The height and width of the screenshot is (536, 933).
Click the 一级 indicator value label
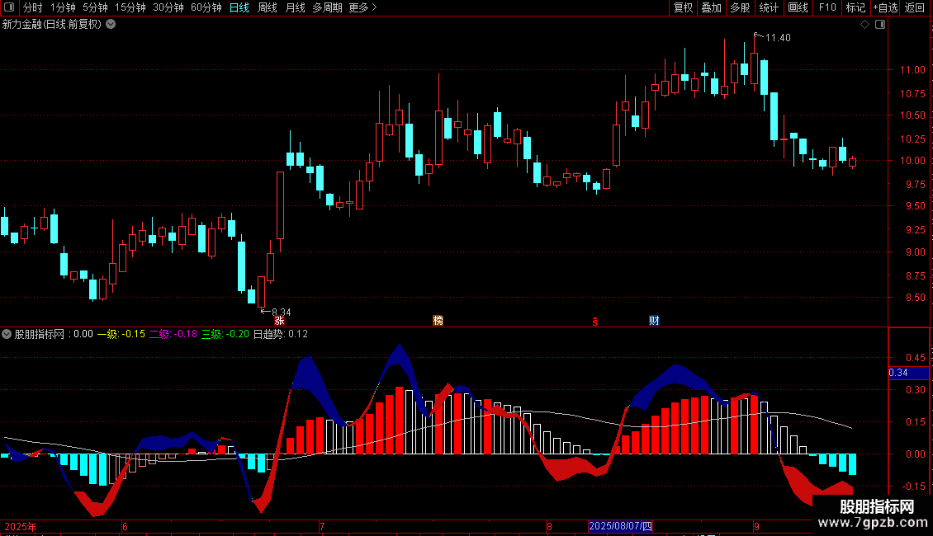click(121, 334)
